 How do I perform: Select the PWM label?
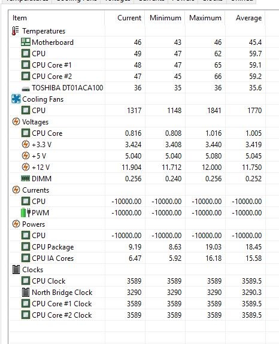[40, 213]
